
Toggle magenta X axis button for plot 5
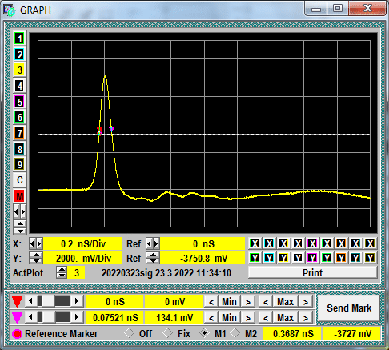click(x=312, y=243)
